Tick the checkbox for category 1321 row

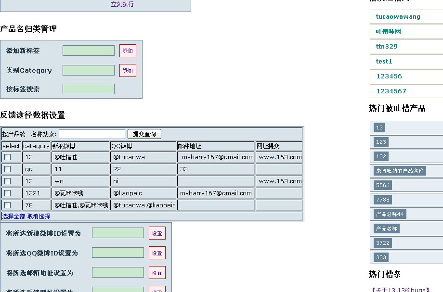tap(8, 193)
